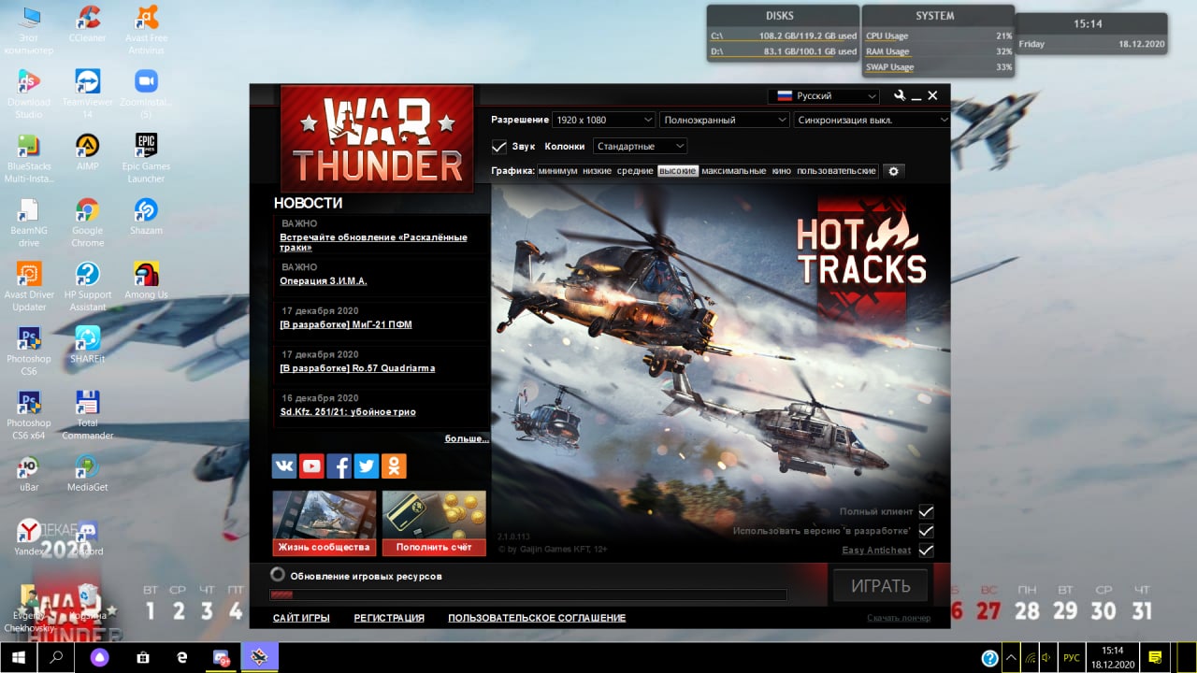Image resolution: width=1197 pixels, height=673 pixels.
Task: Open the Синхронизация выкл. dropdown
Action: click(872, 120)
